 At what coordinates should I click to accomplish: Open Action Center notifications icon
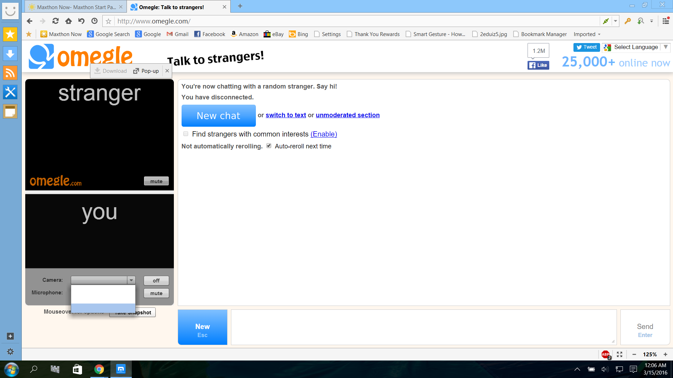tap(633, 369)
